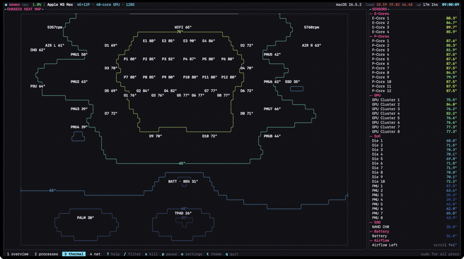The height and width of the screenshot is (259, 464).
Task: Click the BATT · 85% 31° label
Action: pos(183,182)
